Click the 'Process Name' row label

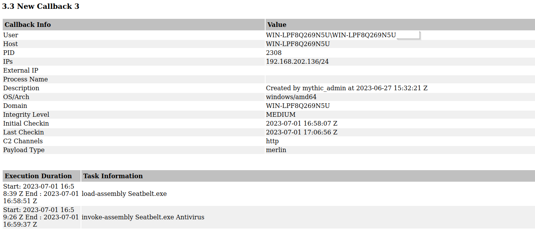click(x=25, y=79)
